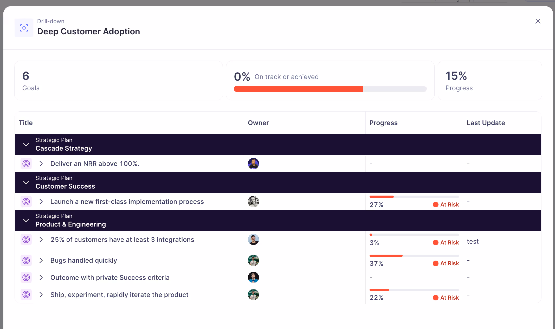Collapse the Customer Success strategic plan section
Image resolution: width=555 pixels, height=329 pixels.
point(26,182)
